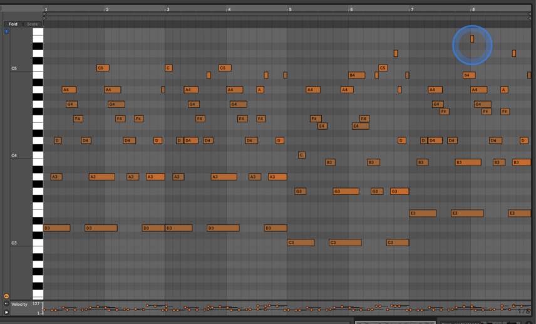536x324 pixels.
Task: Click bar 5 in the time ruler
Action: 290,9
